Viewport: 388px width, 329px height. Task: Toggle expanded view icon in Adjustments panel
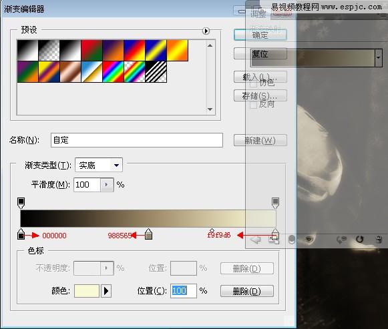click(x=274, y=240)
